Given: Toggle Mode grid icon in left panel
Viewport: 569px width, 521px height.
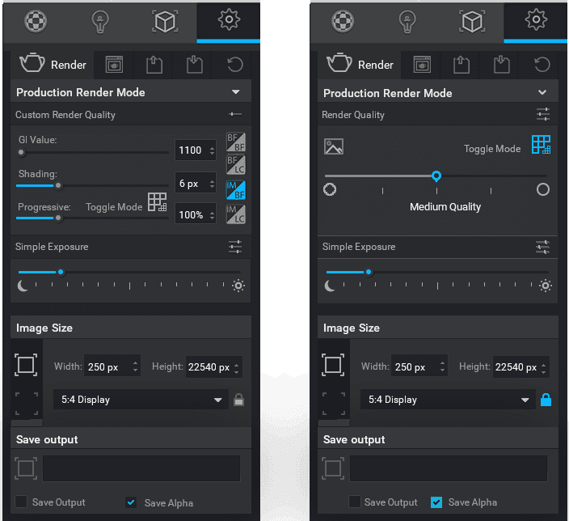Looking at the screenshot, I should [x=157, y=202].
